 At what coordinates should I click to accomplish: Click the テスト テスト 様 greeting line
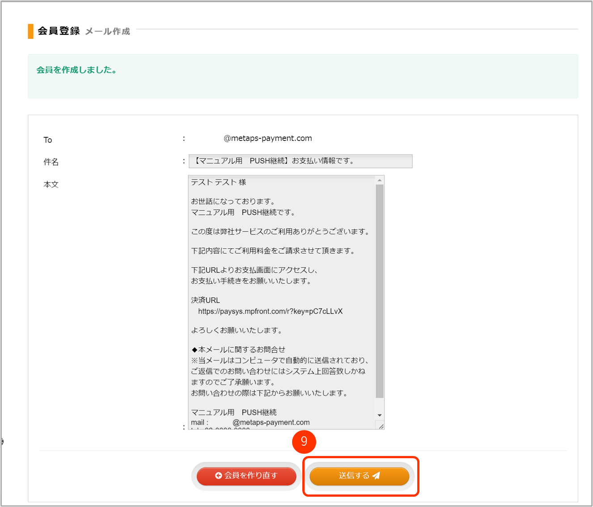(218, 182)
